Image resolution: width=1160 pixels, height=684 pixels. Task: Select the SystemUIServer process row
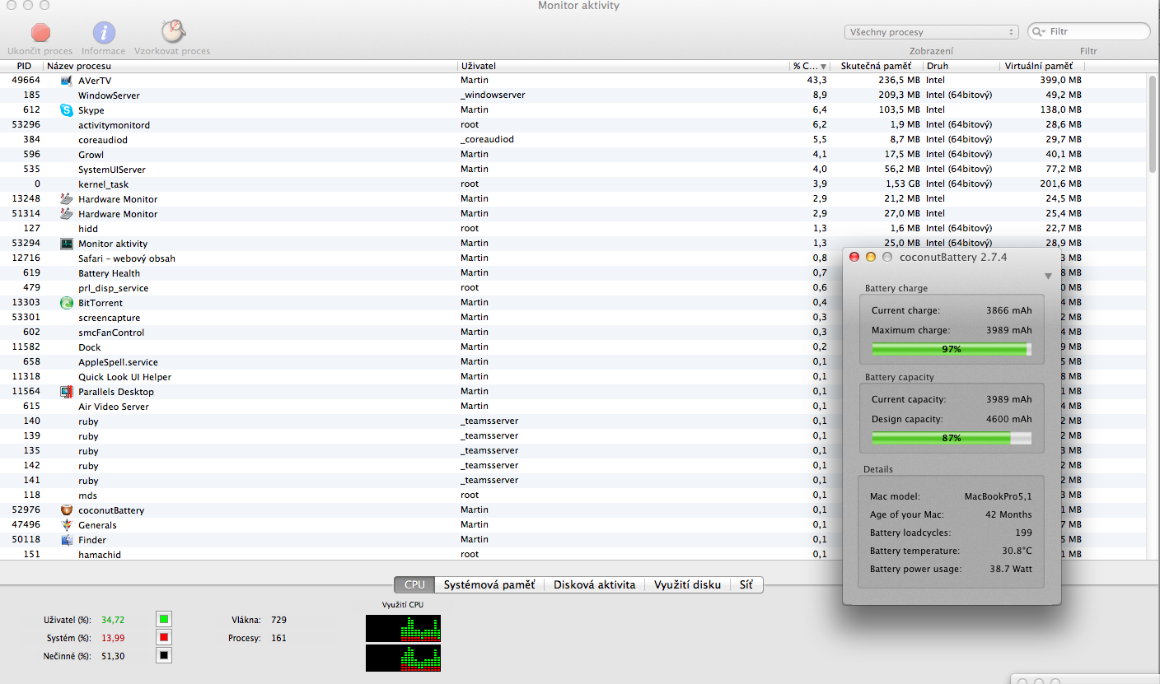click(573, 170)
